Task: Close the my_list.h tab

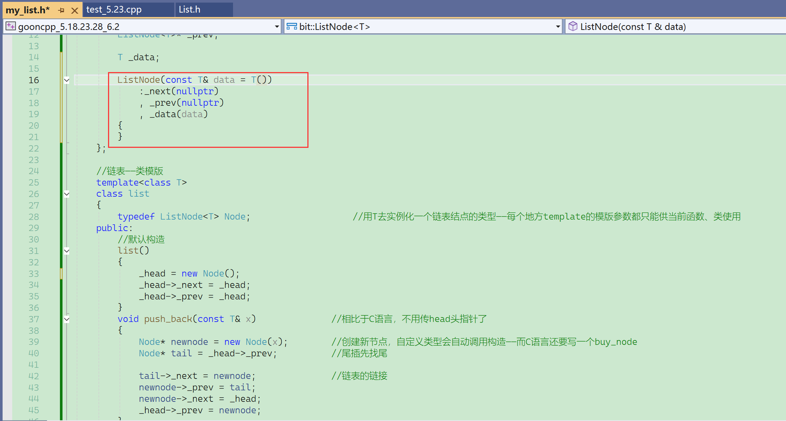Action: (75, 10)
